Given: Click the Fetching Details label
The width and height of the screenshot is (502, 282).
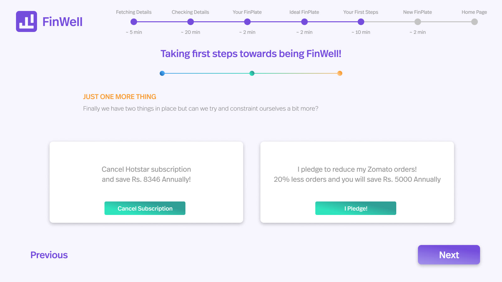Looking at the screenshot, I should 134,12.
